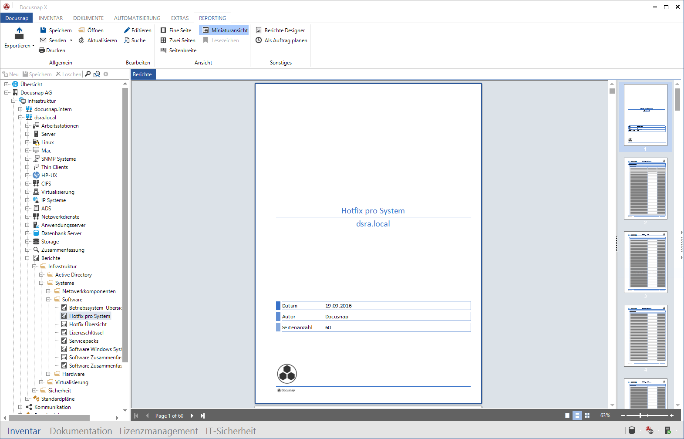Click the tree panel horizontal scrollbar
This screenshot has width=684, height=439.
[x=49, y=418]
